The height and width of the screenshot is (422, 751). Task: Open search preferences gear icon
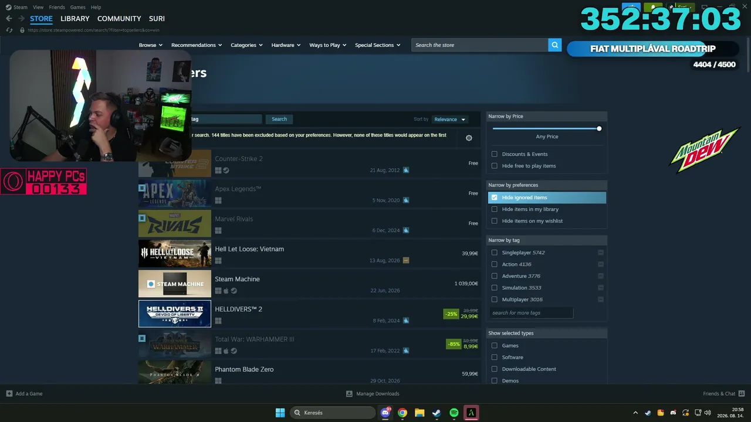(x=469, y=138)
